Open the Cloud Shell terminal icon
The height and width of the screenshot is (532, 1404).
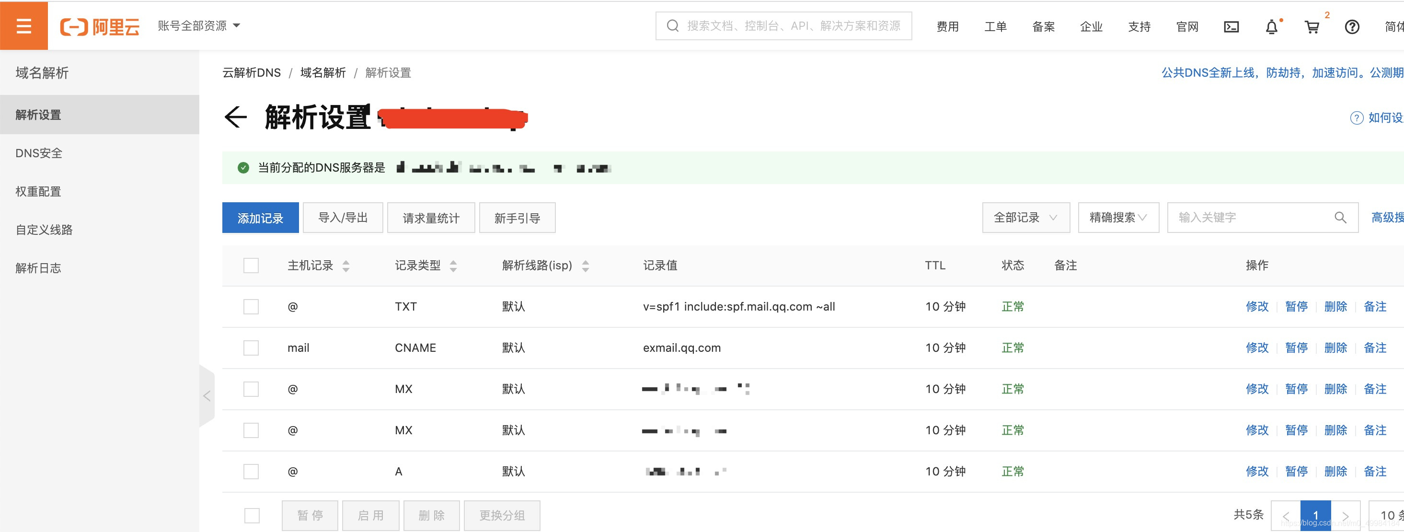pyautogui.click(x=1231, y=27)
